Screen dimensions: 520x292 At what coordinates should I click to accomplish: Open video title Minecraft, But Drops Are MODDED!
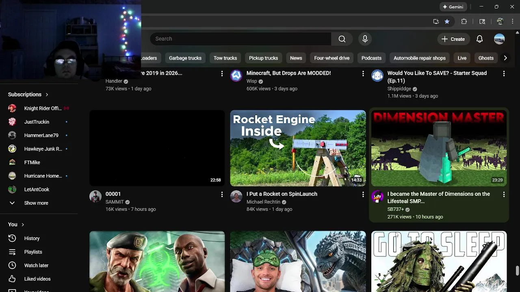288,73
